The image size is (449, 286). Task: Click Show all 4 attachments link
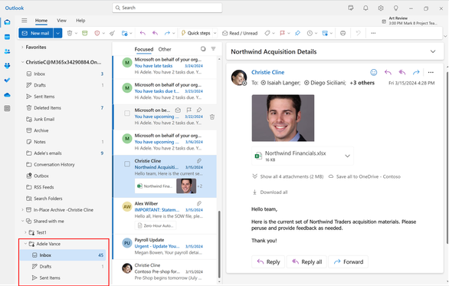288,176
